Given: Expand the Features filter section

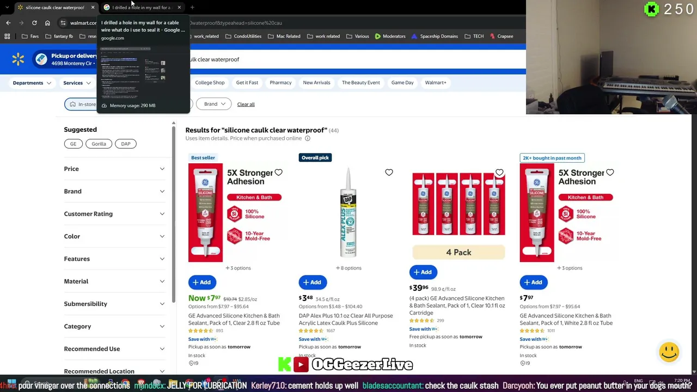Looking at the screenshot, I should coord(114,259).
